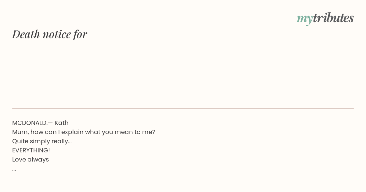Viewport: 366px width, 192px height.
Task: Click the name 'Kath'
Action: pos(62,123)
